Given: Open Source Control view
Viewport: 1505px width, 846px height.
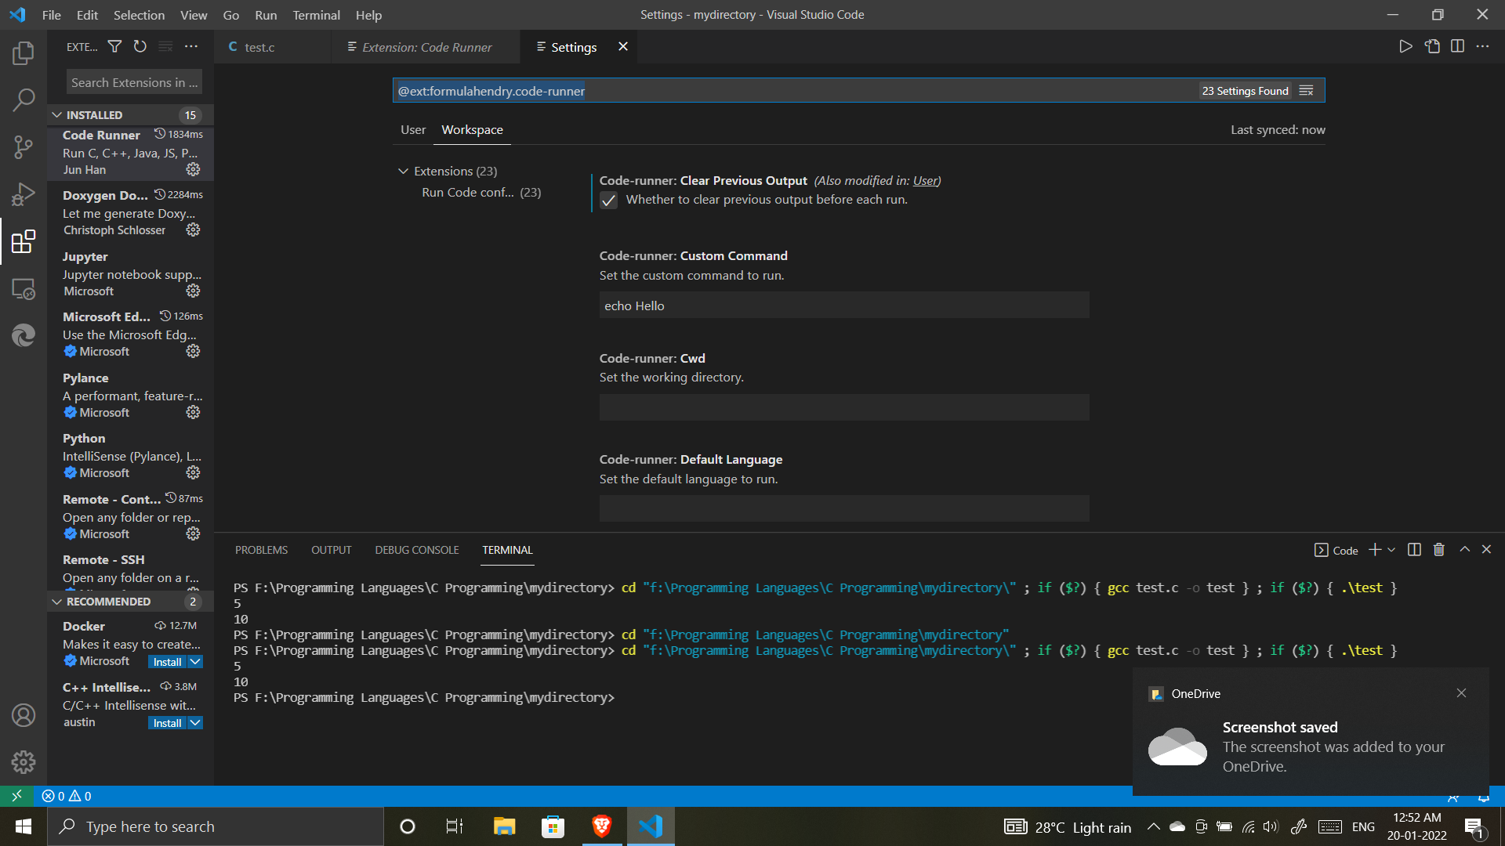Looking at the screenshot, I should point(24,146).
